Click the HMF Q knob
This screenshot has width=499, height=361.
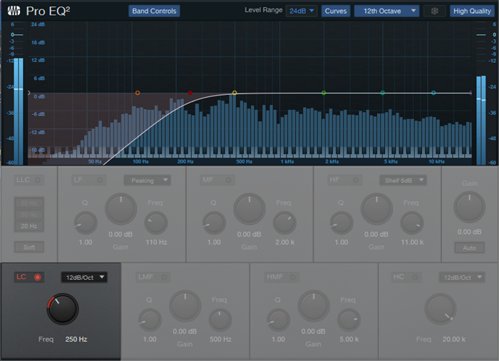tap(279, 320)
